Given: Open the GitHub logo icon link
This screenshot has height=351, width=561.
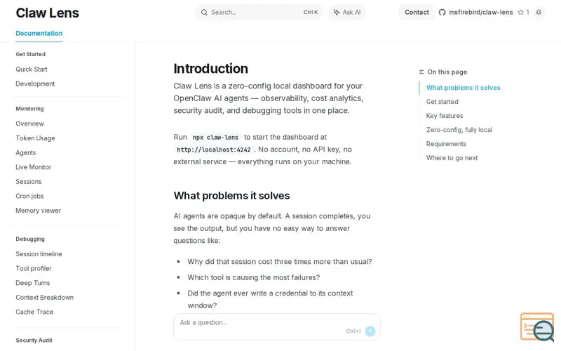Looking at the screenshot, I should [x=442, y=12].
